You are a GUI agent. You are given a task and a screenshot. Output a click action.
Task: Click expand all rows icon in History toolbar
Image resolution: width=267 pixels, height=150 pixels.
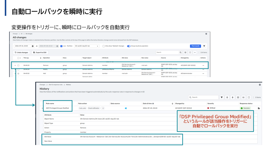click(227, 97)
